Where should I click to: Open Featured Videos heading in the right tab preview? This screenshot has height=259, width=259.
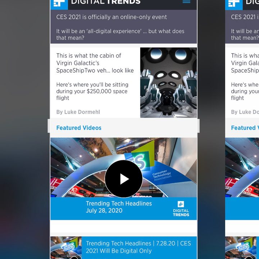(x=245, y=128)
